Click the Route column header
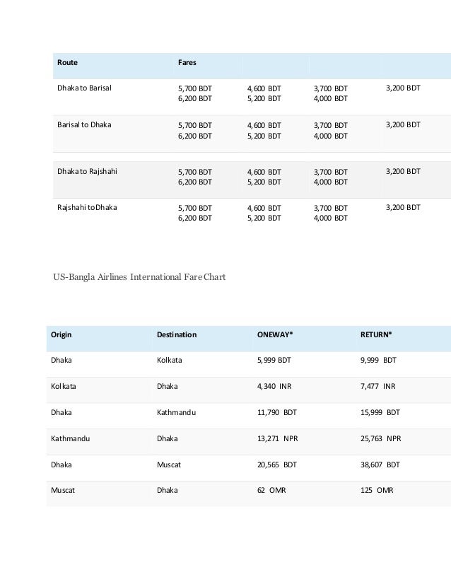This screenshot has width=451, height=584. (68, 62)
